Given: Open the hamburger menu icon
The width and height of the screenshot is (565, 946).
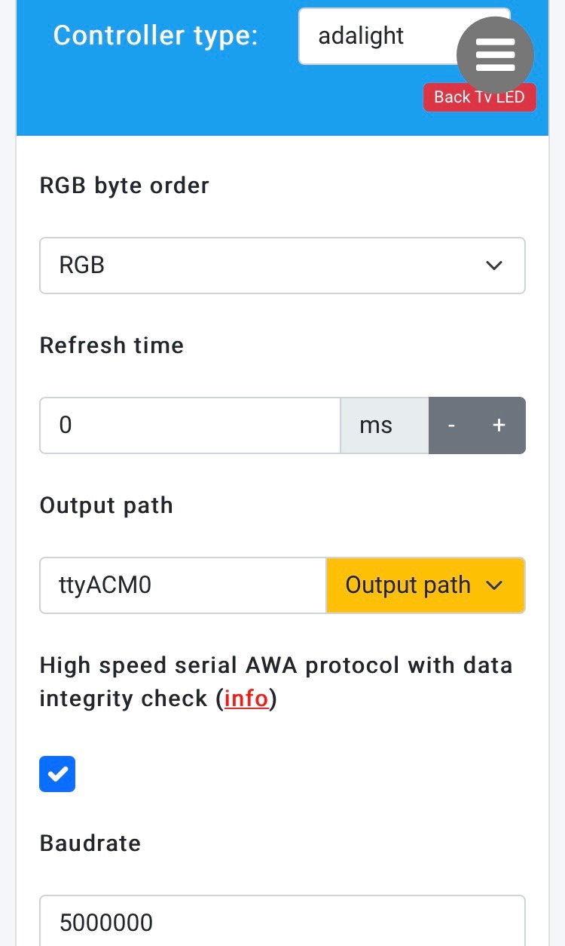Looking at the screenshot, I should point(495,55).
